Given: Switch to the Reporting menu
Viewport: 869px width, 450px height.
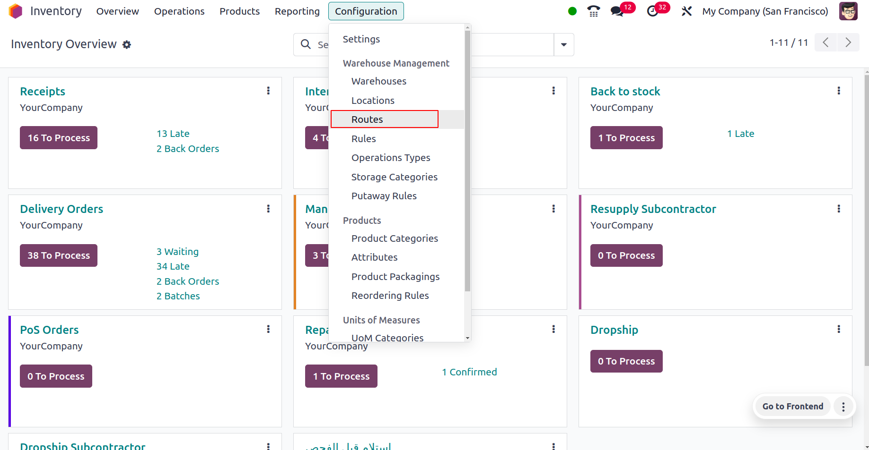Looking at the screenshot, I should point(297,11).
